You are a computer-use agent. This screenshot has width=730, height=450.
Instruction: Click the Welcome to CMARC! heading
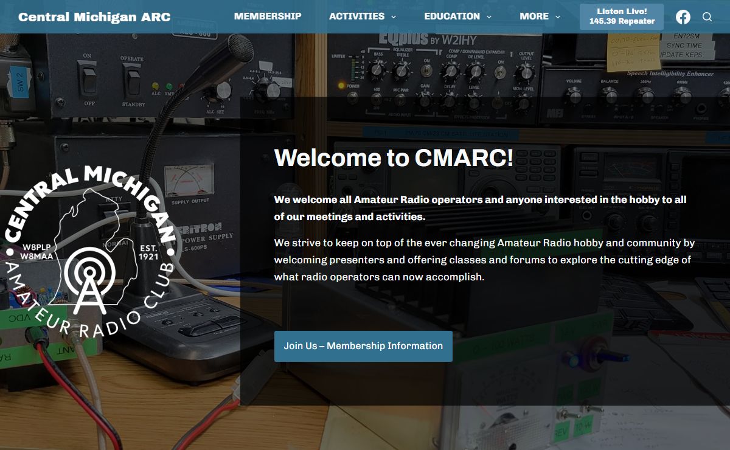point(394,157)
